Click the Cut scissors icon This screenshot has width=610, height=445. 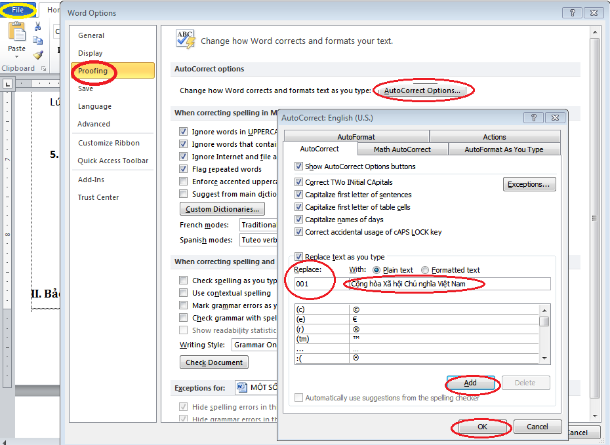38,26
